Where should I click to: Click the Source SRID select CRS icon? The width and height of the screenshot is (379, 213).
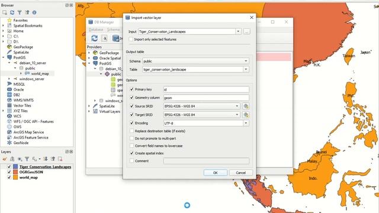246,106
